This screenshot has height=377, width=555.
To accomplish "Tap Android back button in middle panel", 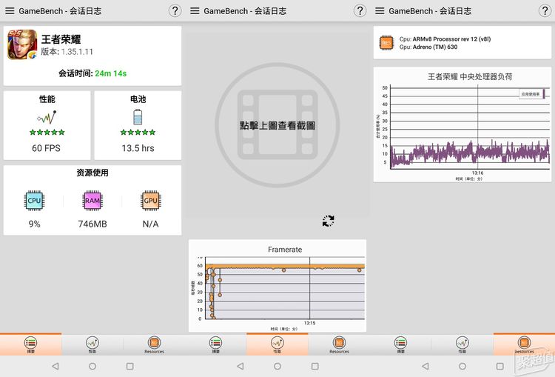I will [240, 366].
